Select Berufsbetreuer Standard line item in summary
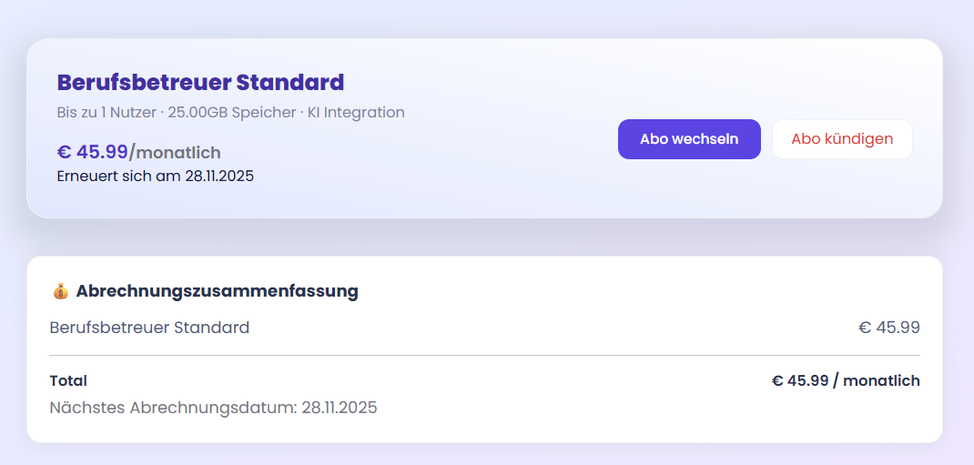Image resolution: width=974 pixels, height=465 pixels. pyautogui.click(x=149, y=328)
